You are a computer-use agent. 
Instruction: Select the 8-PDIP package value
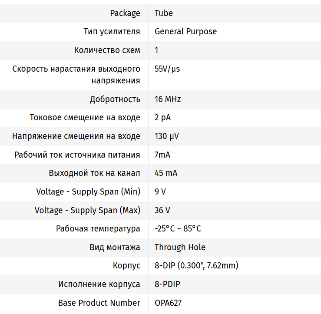coord(167,284)
